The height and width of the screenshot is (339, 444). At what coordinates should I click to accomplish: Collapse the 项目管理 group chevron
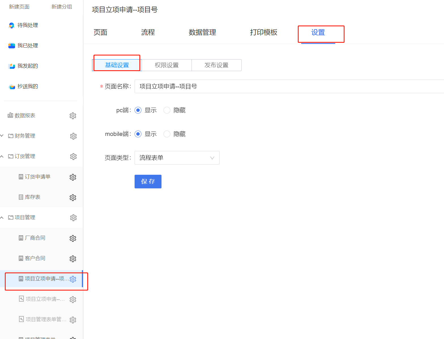pyautogui.click(x=2, y=218)
